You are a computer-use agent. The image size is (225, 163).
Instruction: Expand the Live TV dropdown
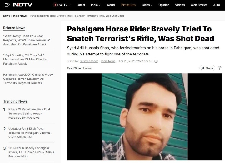[70, 5]
